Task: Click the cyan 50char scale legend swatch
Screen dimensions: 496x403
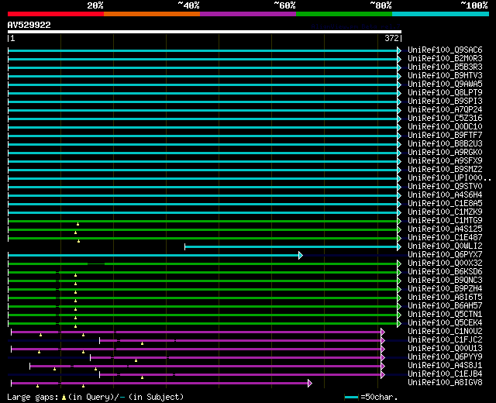Action: point(351,397)
